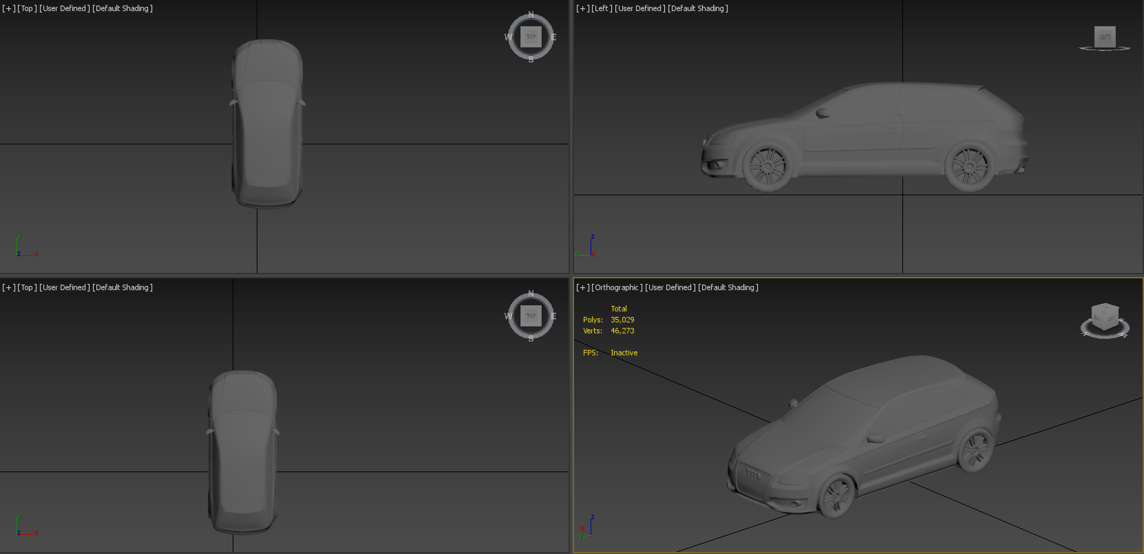Click compass E on the lower Top viewport ViewCube

553,316
